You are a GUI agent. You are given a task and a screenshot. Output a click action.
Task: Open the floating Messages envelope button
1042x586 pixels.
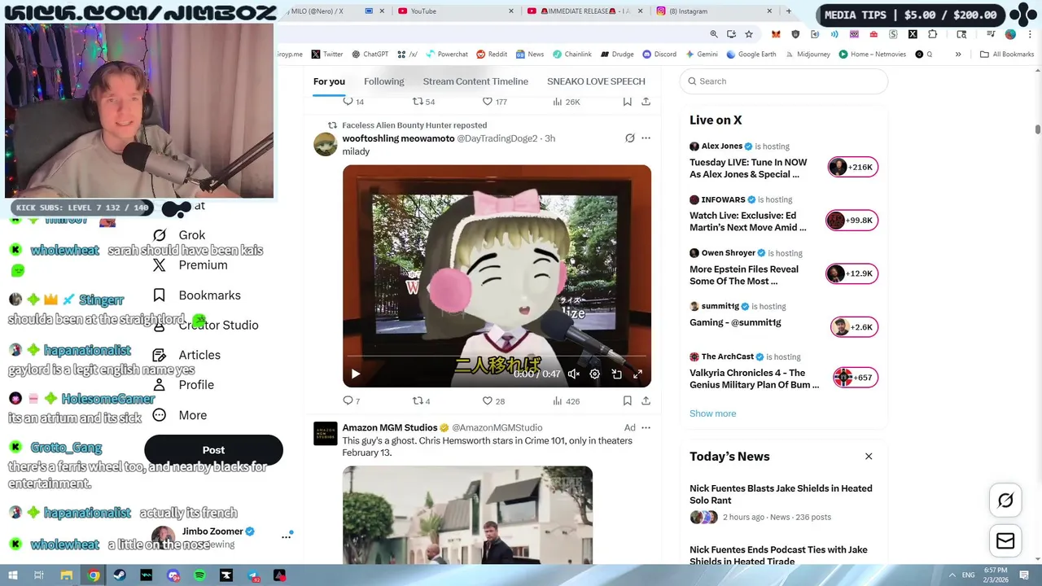1005,541
